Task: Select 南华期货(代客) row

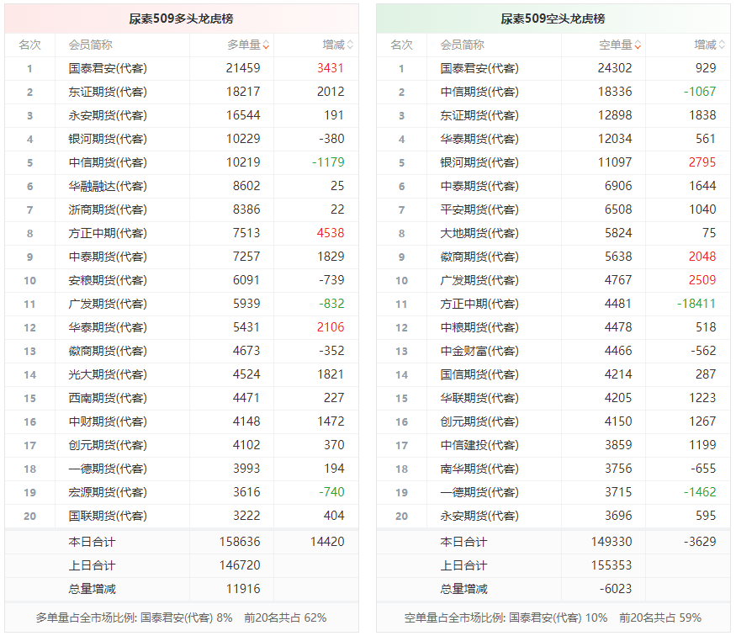Action: click(x=553, y=469)
